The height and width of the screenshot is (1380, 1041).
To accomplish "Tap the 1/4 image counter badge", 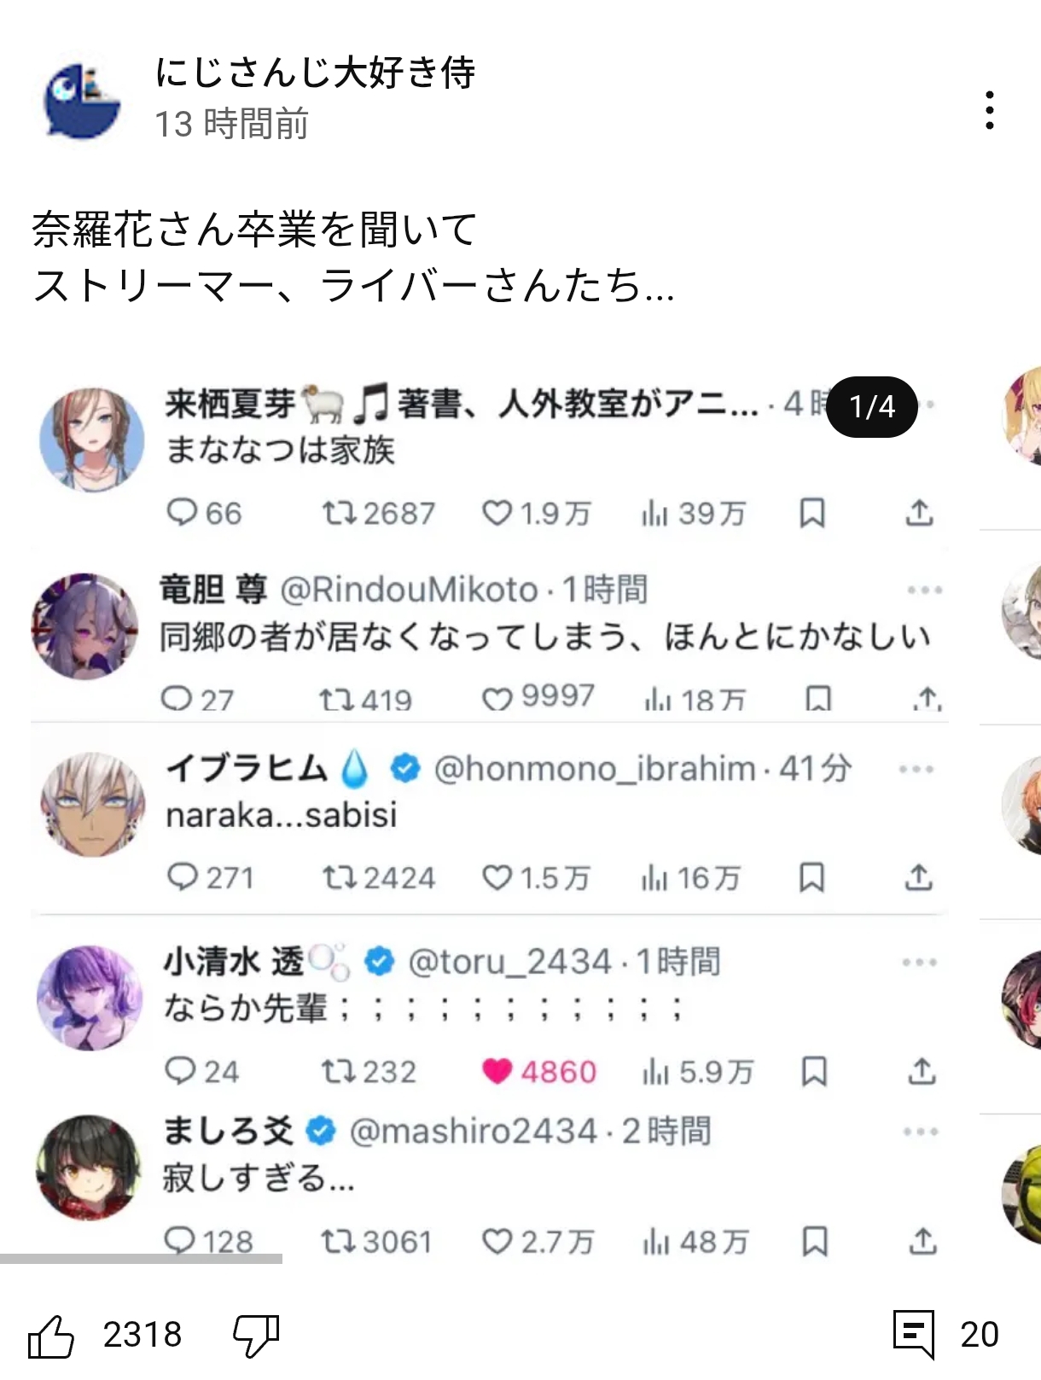I will coord(872,406).
